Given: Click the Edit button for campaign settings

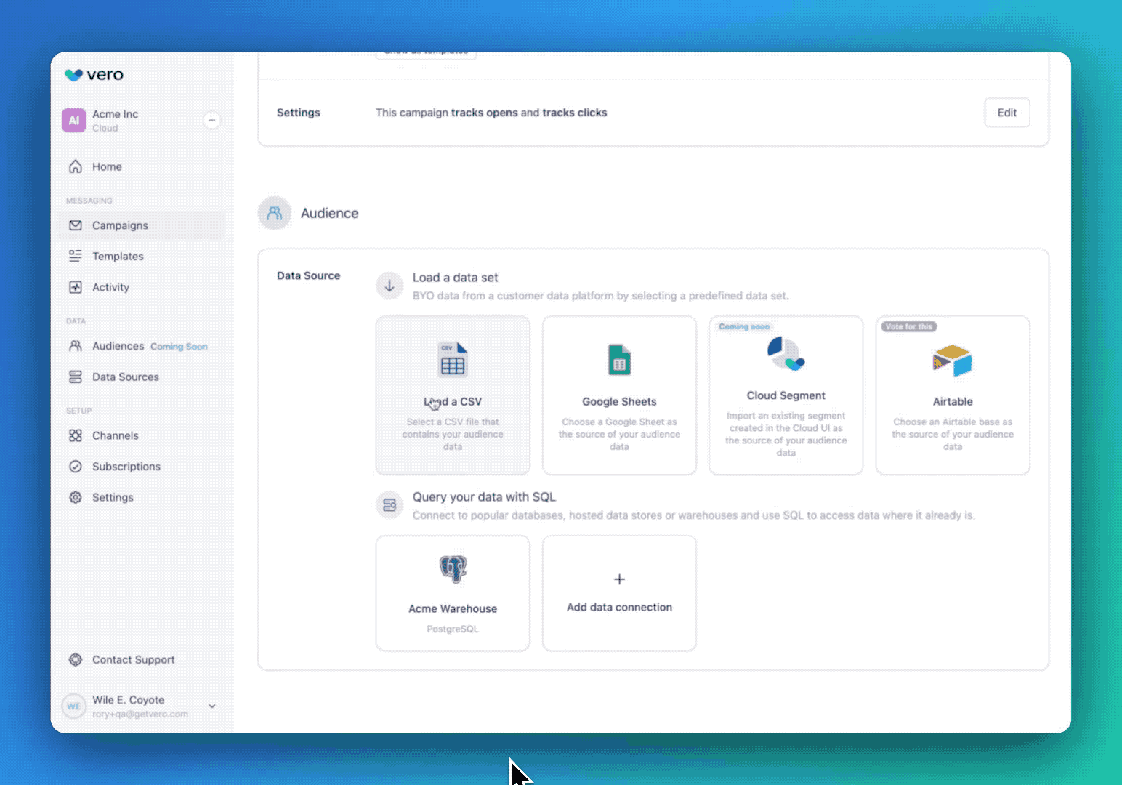Looking at the screenshot, I should tap(1006, 113).
